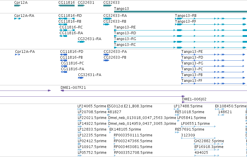Viewport: 247px width, 157px height.
Task: Select EST LP05752.5prime
Action: pyautogui.click(x=92, y=153)
